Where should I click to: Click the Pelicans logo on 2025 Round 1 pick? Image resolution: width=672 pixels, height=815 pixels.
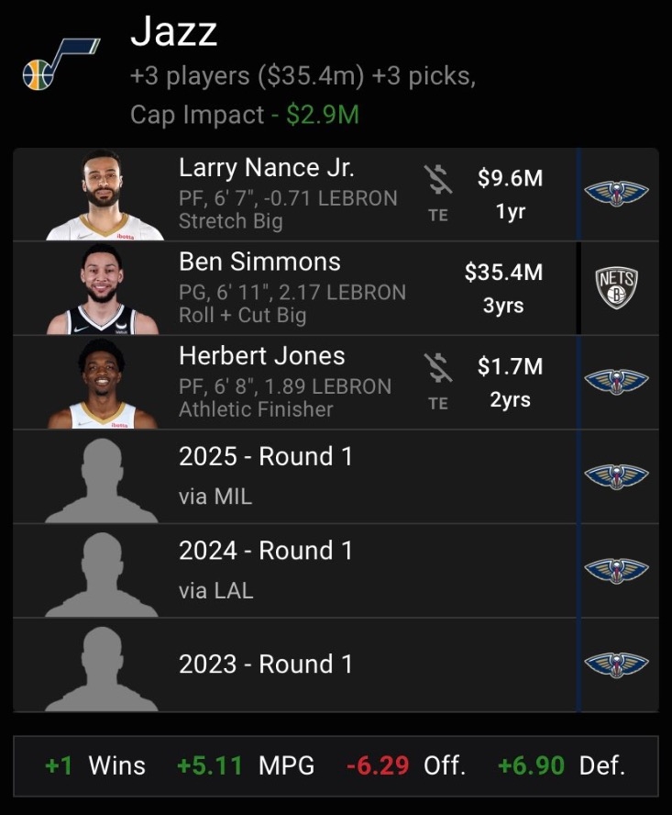coord(616,476)
